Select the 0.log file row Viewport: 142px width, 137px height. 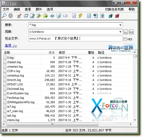click(67, 58)
